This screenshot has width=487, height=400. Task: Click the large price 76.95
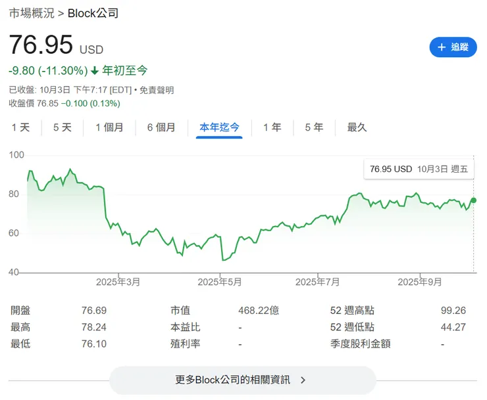41,45
